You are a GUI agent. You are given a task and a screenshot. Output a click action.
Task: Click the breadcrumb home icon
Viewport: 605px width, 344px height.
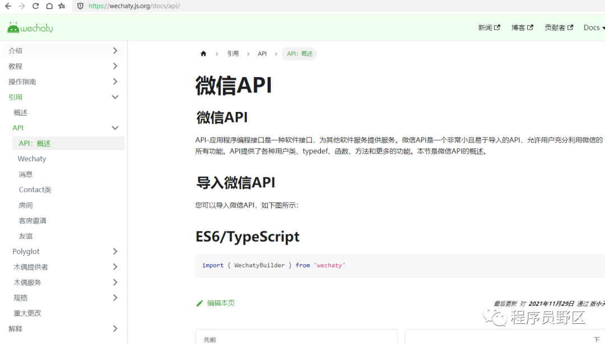[x=203, y=54]
